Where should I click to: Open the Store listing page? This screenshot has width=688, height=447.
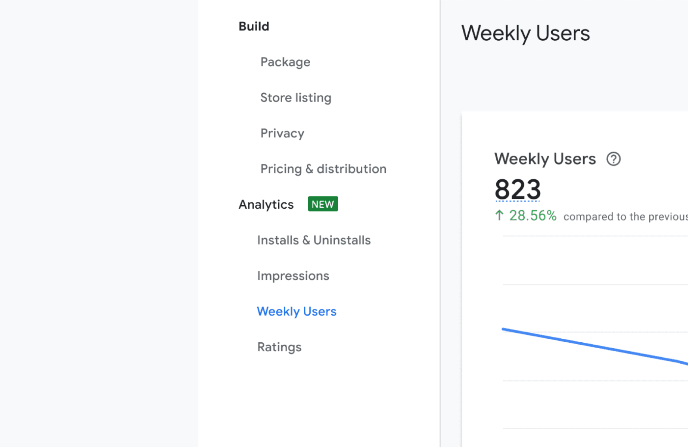tap(296, 97)
